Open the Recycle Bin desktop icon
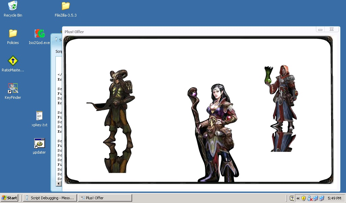 pos(13,6)
